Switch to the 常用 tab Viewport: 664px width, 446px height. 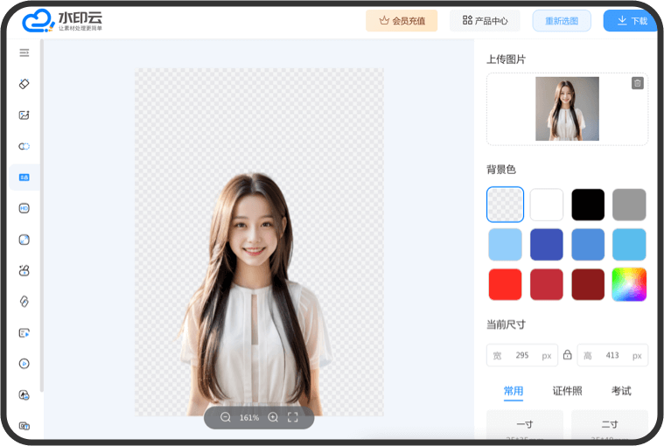click(x=514, y=391)
